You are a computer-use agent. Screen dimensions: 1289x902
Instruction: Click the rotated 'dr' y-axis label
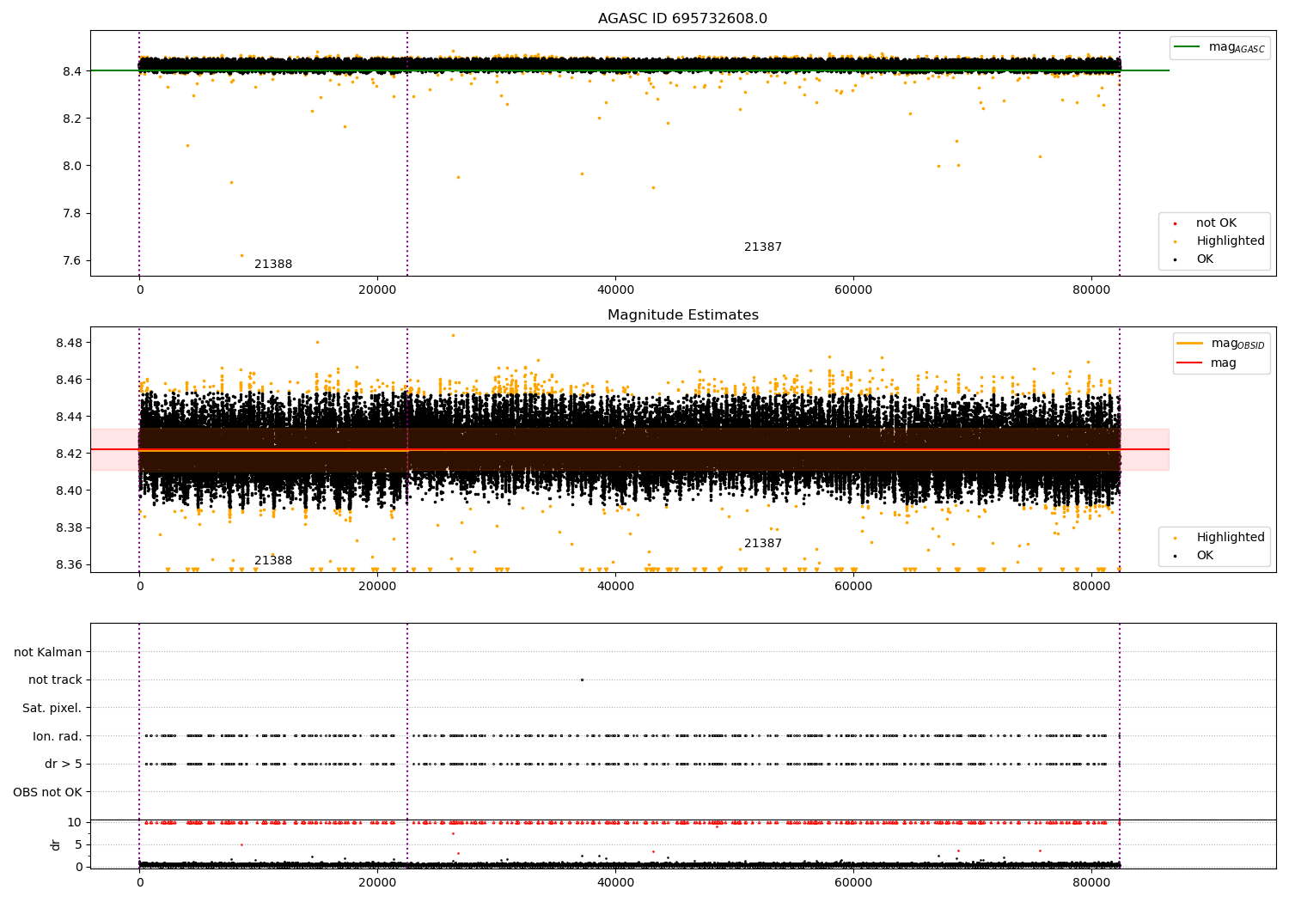point(56,844)
